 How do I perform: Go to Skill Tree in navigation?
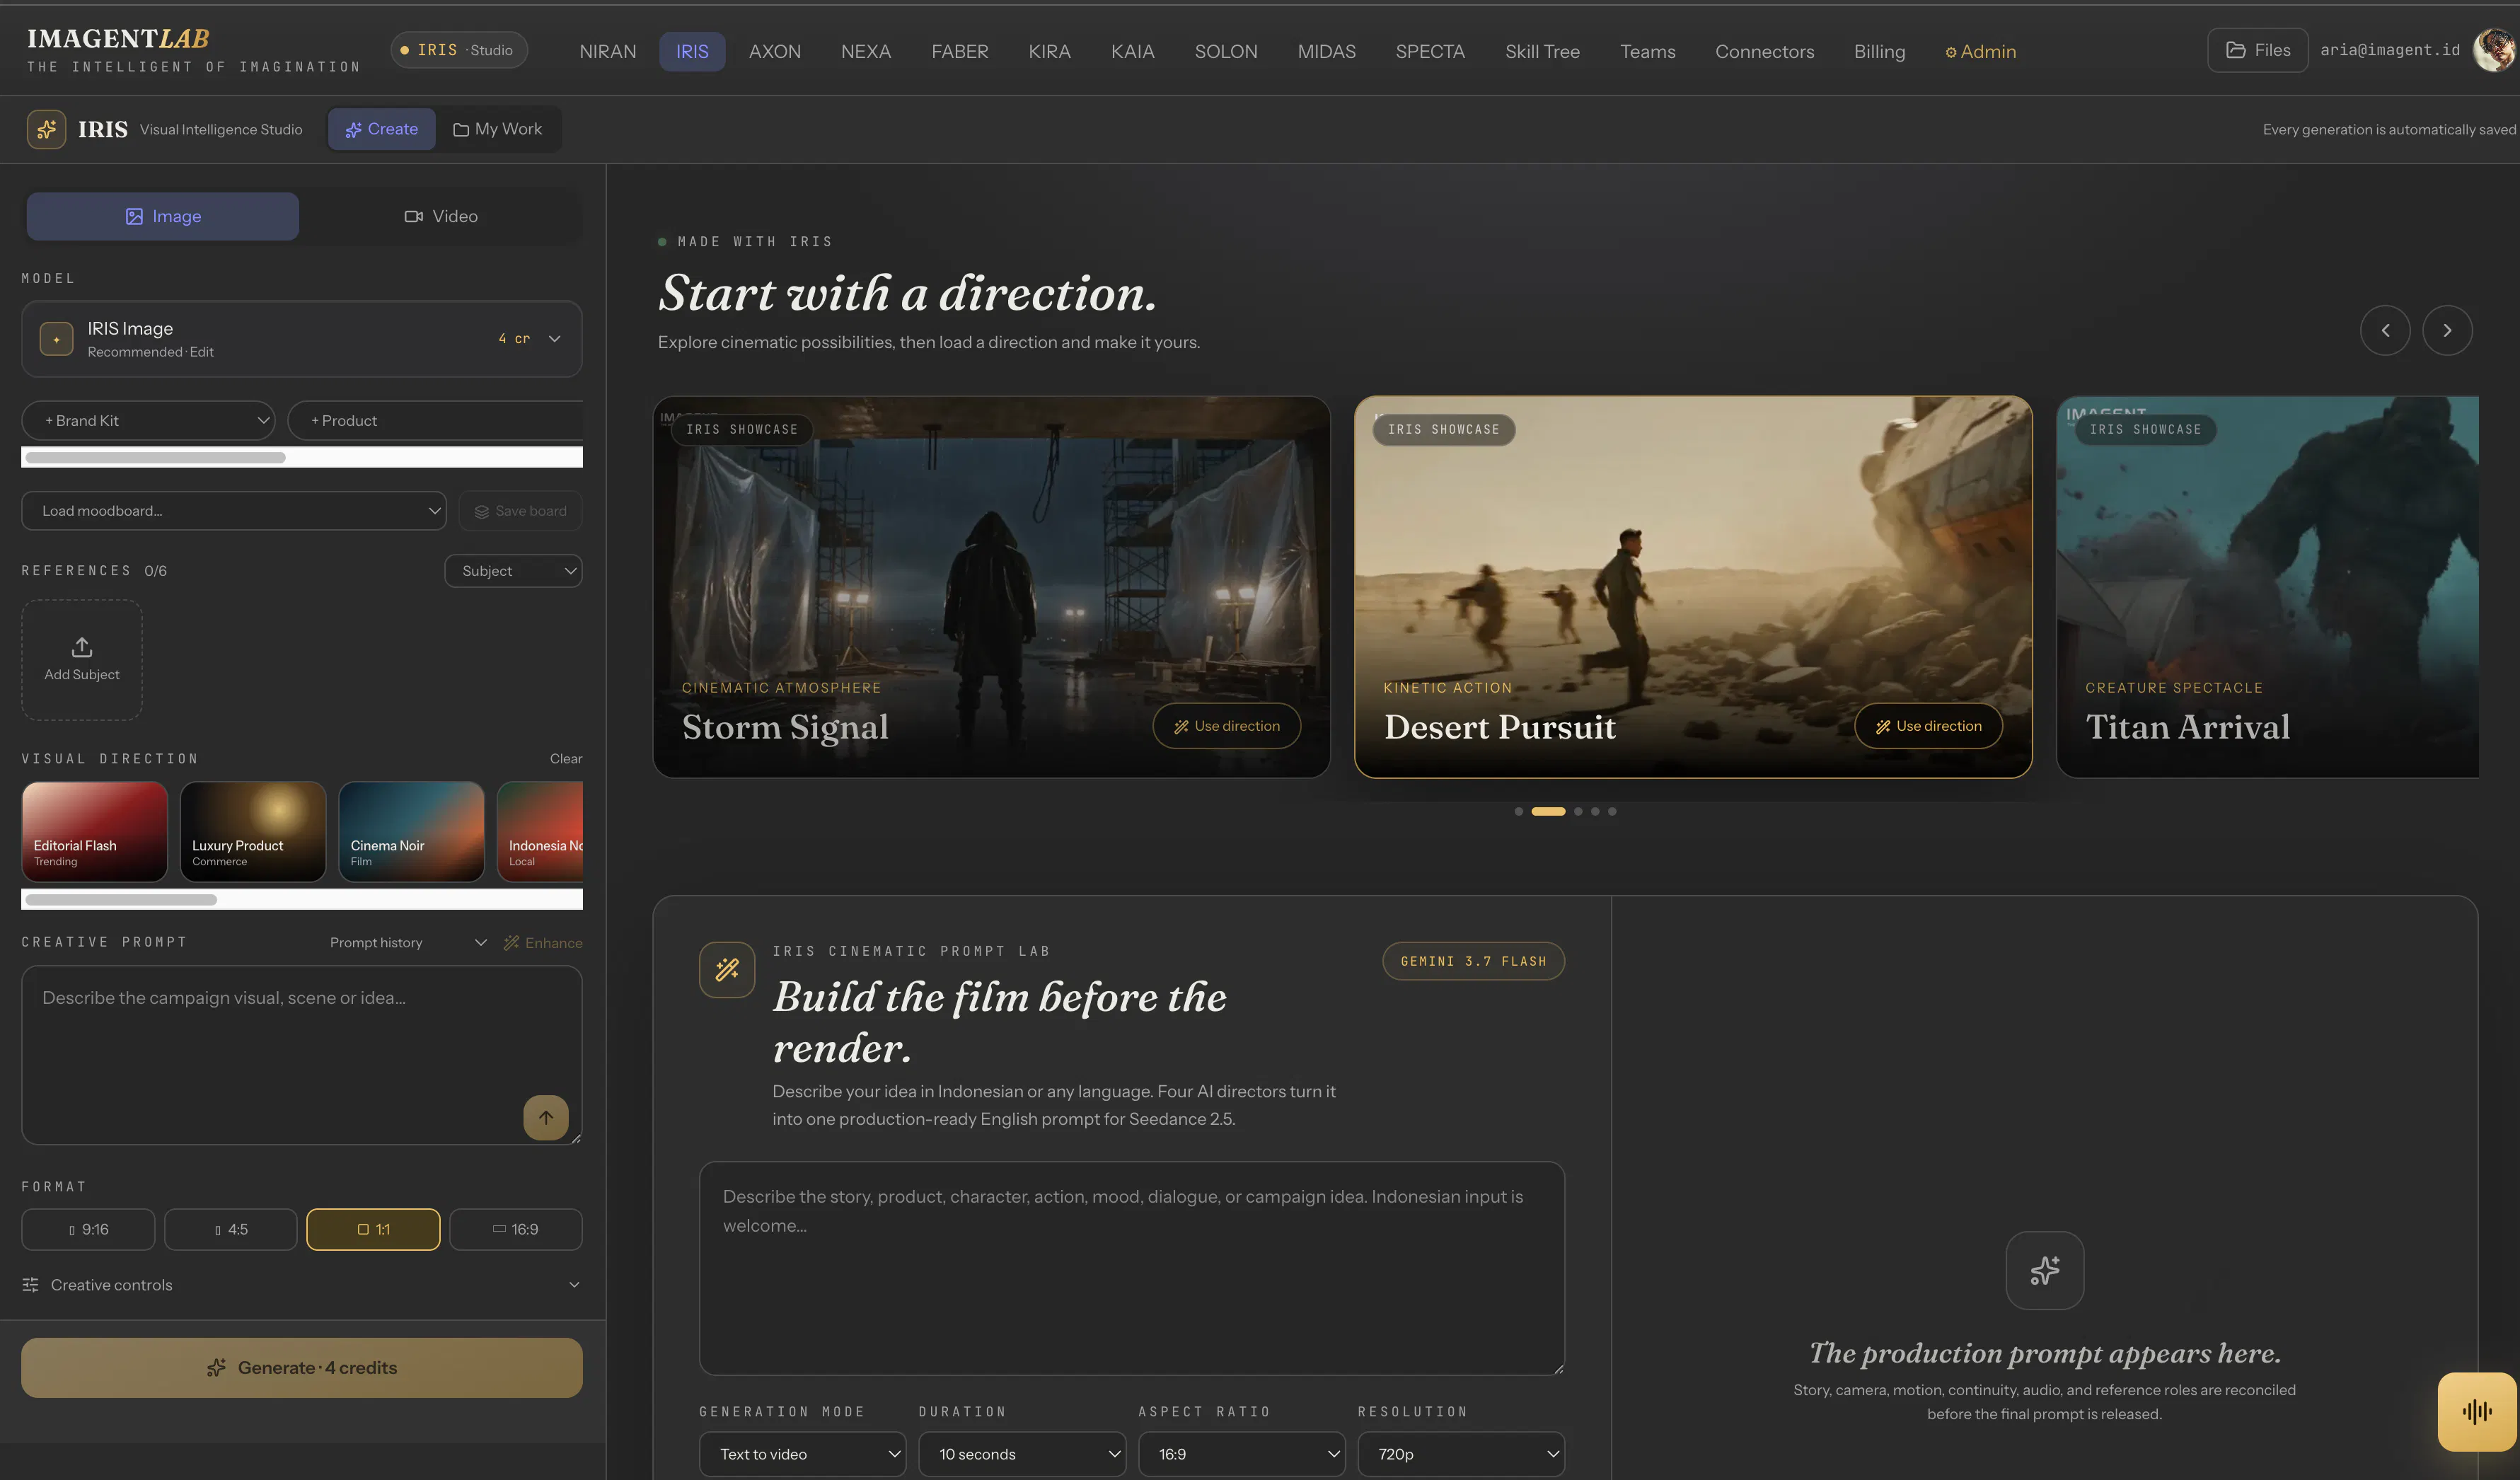coord(1542,51)
